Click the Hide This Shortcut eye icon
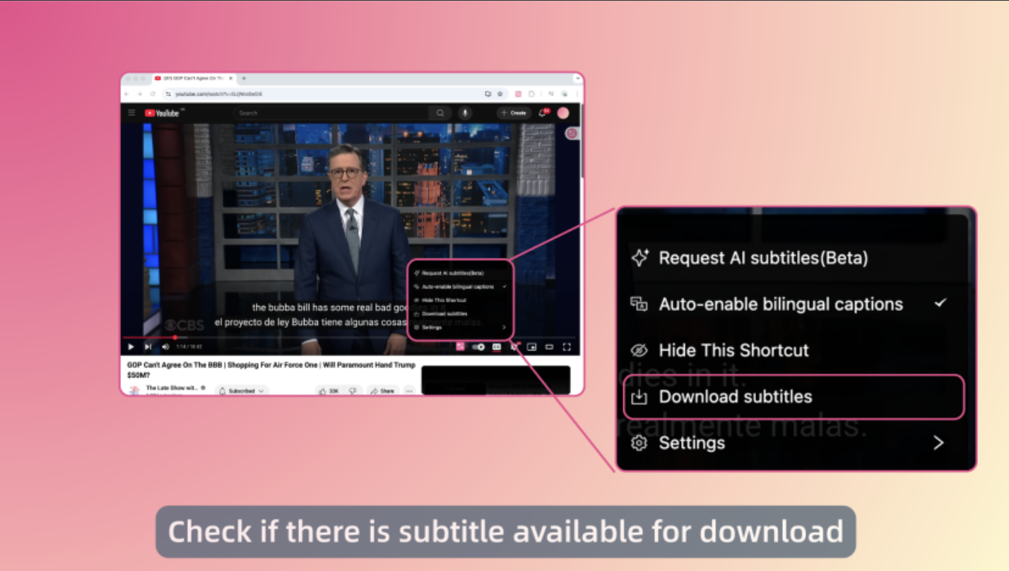Screen dimensions: 1009x571 [x=639, y=351]
